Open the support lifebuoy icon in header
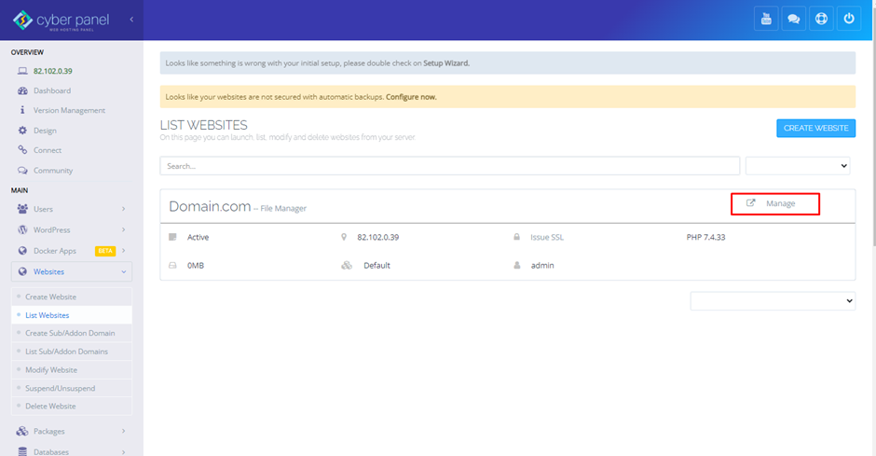 click(x=821, y=19)
